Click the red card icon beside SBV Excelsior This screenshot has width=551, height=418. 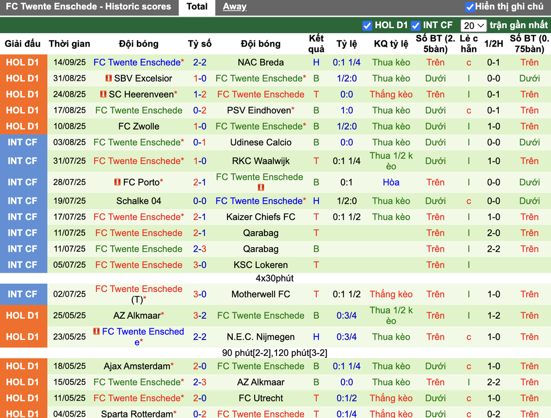(109, 78)
